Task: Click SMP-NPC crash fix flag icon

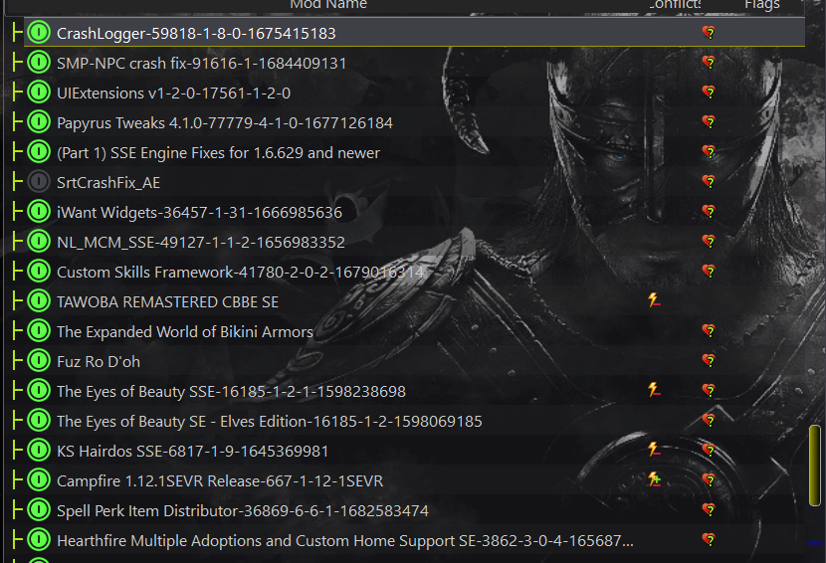Action: tap(709, 62)
